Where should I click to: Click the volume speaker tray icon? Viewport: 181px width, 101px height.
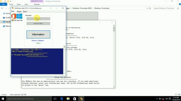[167, 99]
